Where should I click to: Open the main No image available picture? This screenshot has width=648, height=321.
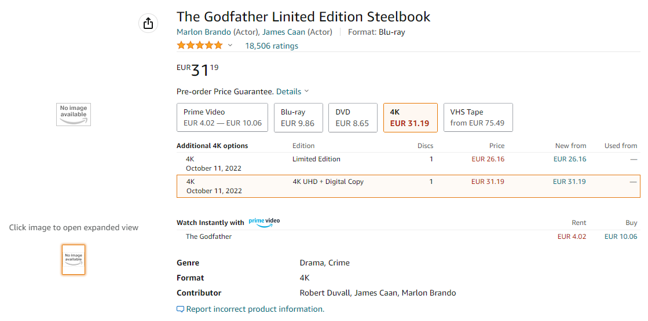coord(74,115)
